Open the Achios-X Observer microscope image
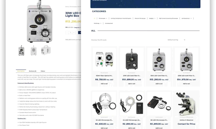The height and width of the screenshot is (129, 216). tap(186, 104)
